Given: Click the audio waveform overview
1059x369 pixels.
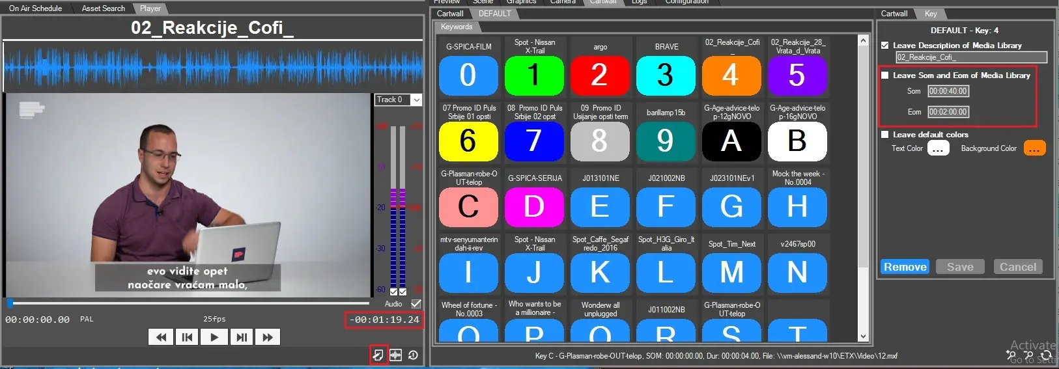Looking at the screenshot, I should tap(212, 66).
